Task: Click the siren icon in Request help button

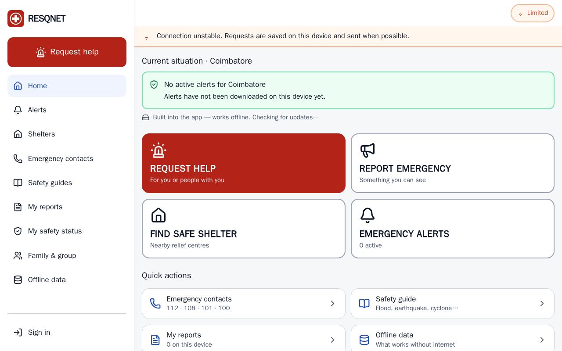Action: (41, 52)
